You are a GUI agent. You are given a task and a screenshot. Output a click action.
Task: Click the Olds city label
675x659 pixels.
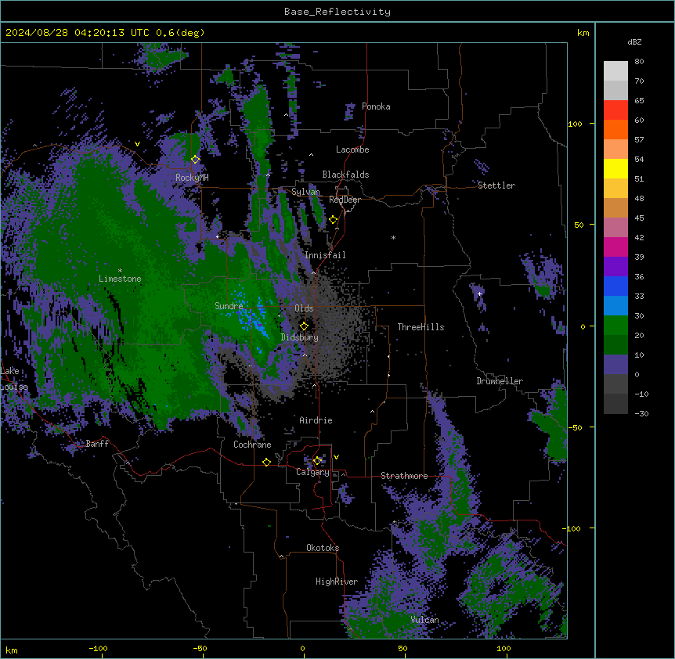coord(304,308)
